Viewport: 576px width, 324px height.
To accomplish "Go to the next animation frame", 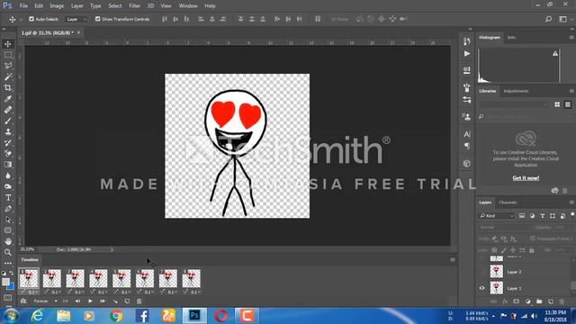I will click(103, 301).
